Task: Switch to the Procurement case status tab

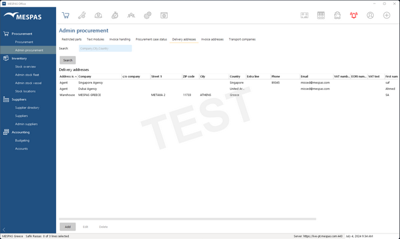Action: [151, 40]
